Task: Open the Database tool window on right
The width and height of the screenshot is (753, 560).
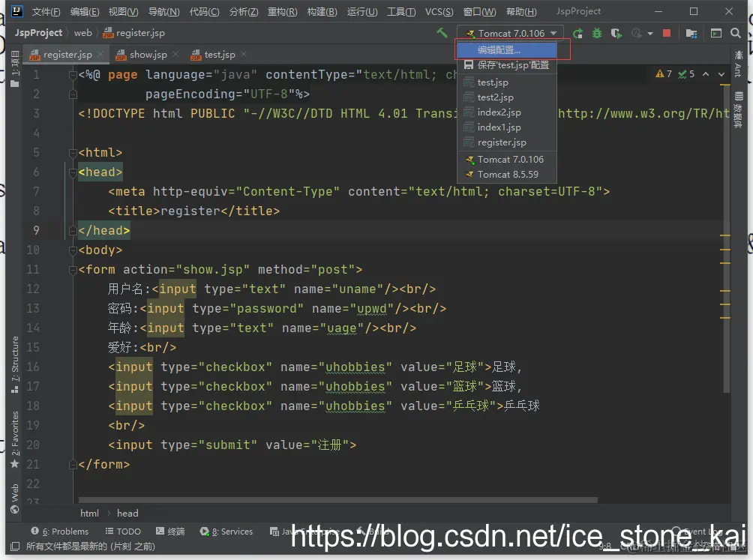Action: [x=738, y=109]
